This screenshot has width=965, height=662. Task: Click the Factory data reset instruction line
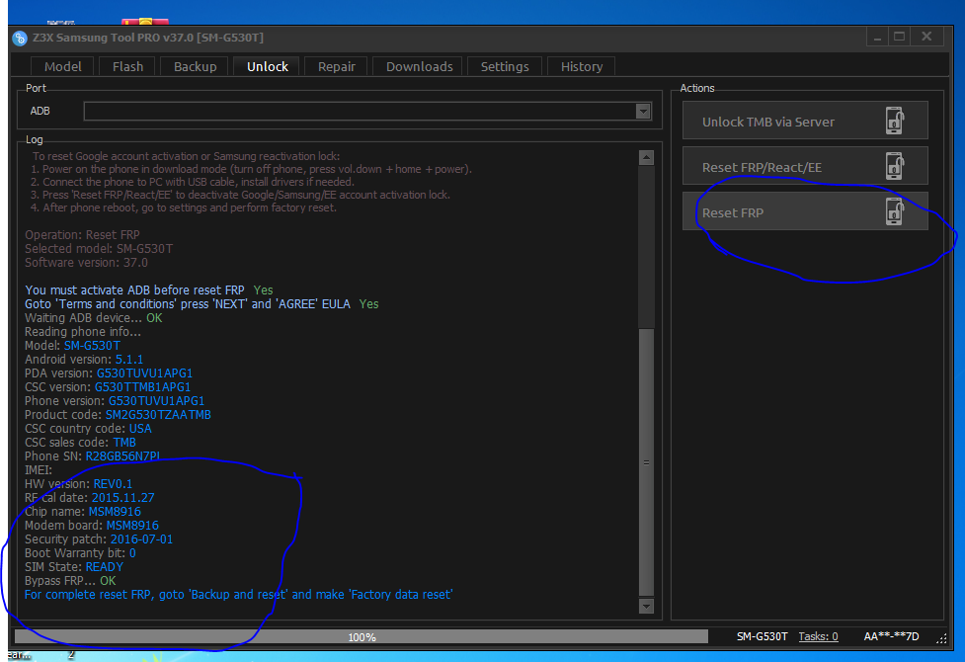click(239, 595)
